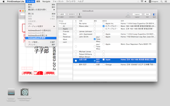Open PrintEnvelope Lite application menu

click(x=16, y=1)
